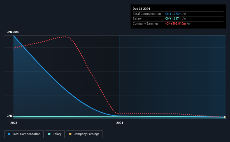Click the -CN¥593.810m company earnings value
Image resolution: width=230 pixels, height=142 pixels.
(175, 23)
